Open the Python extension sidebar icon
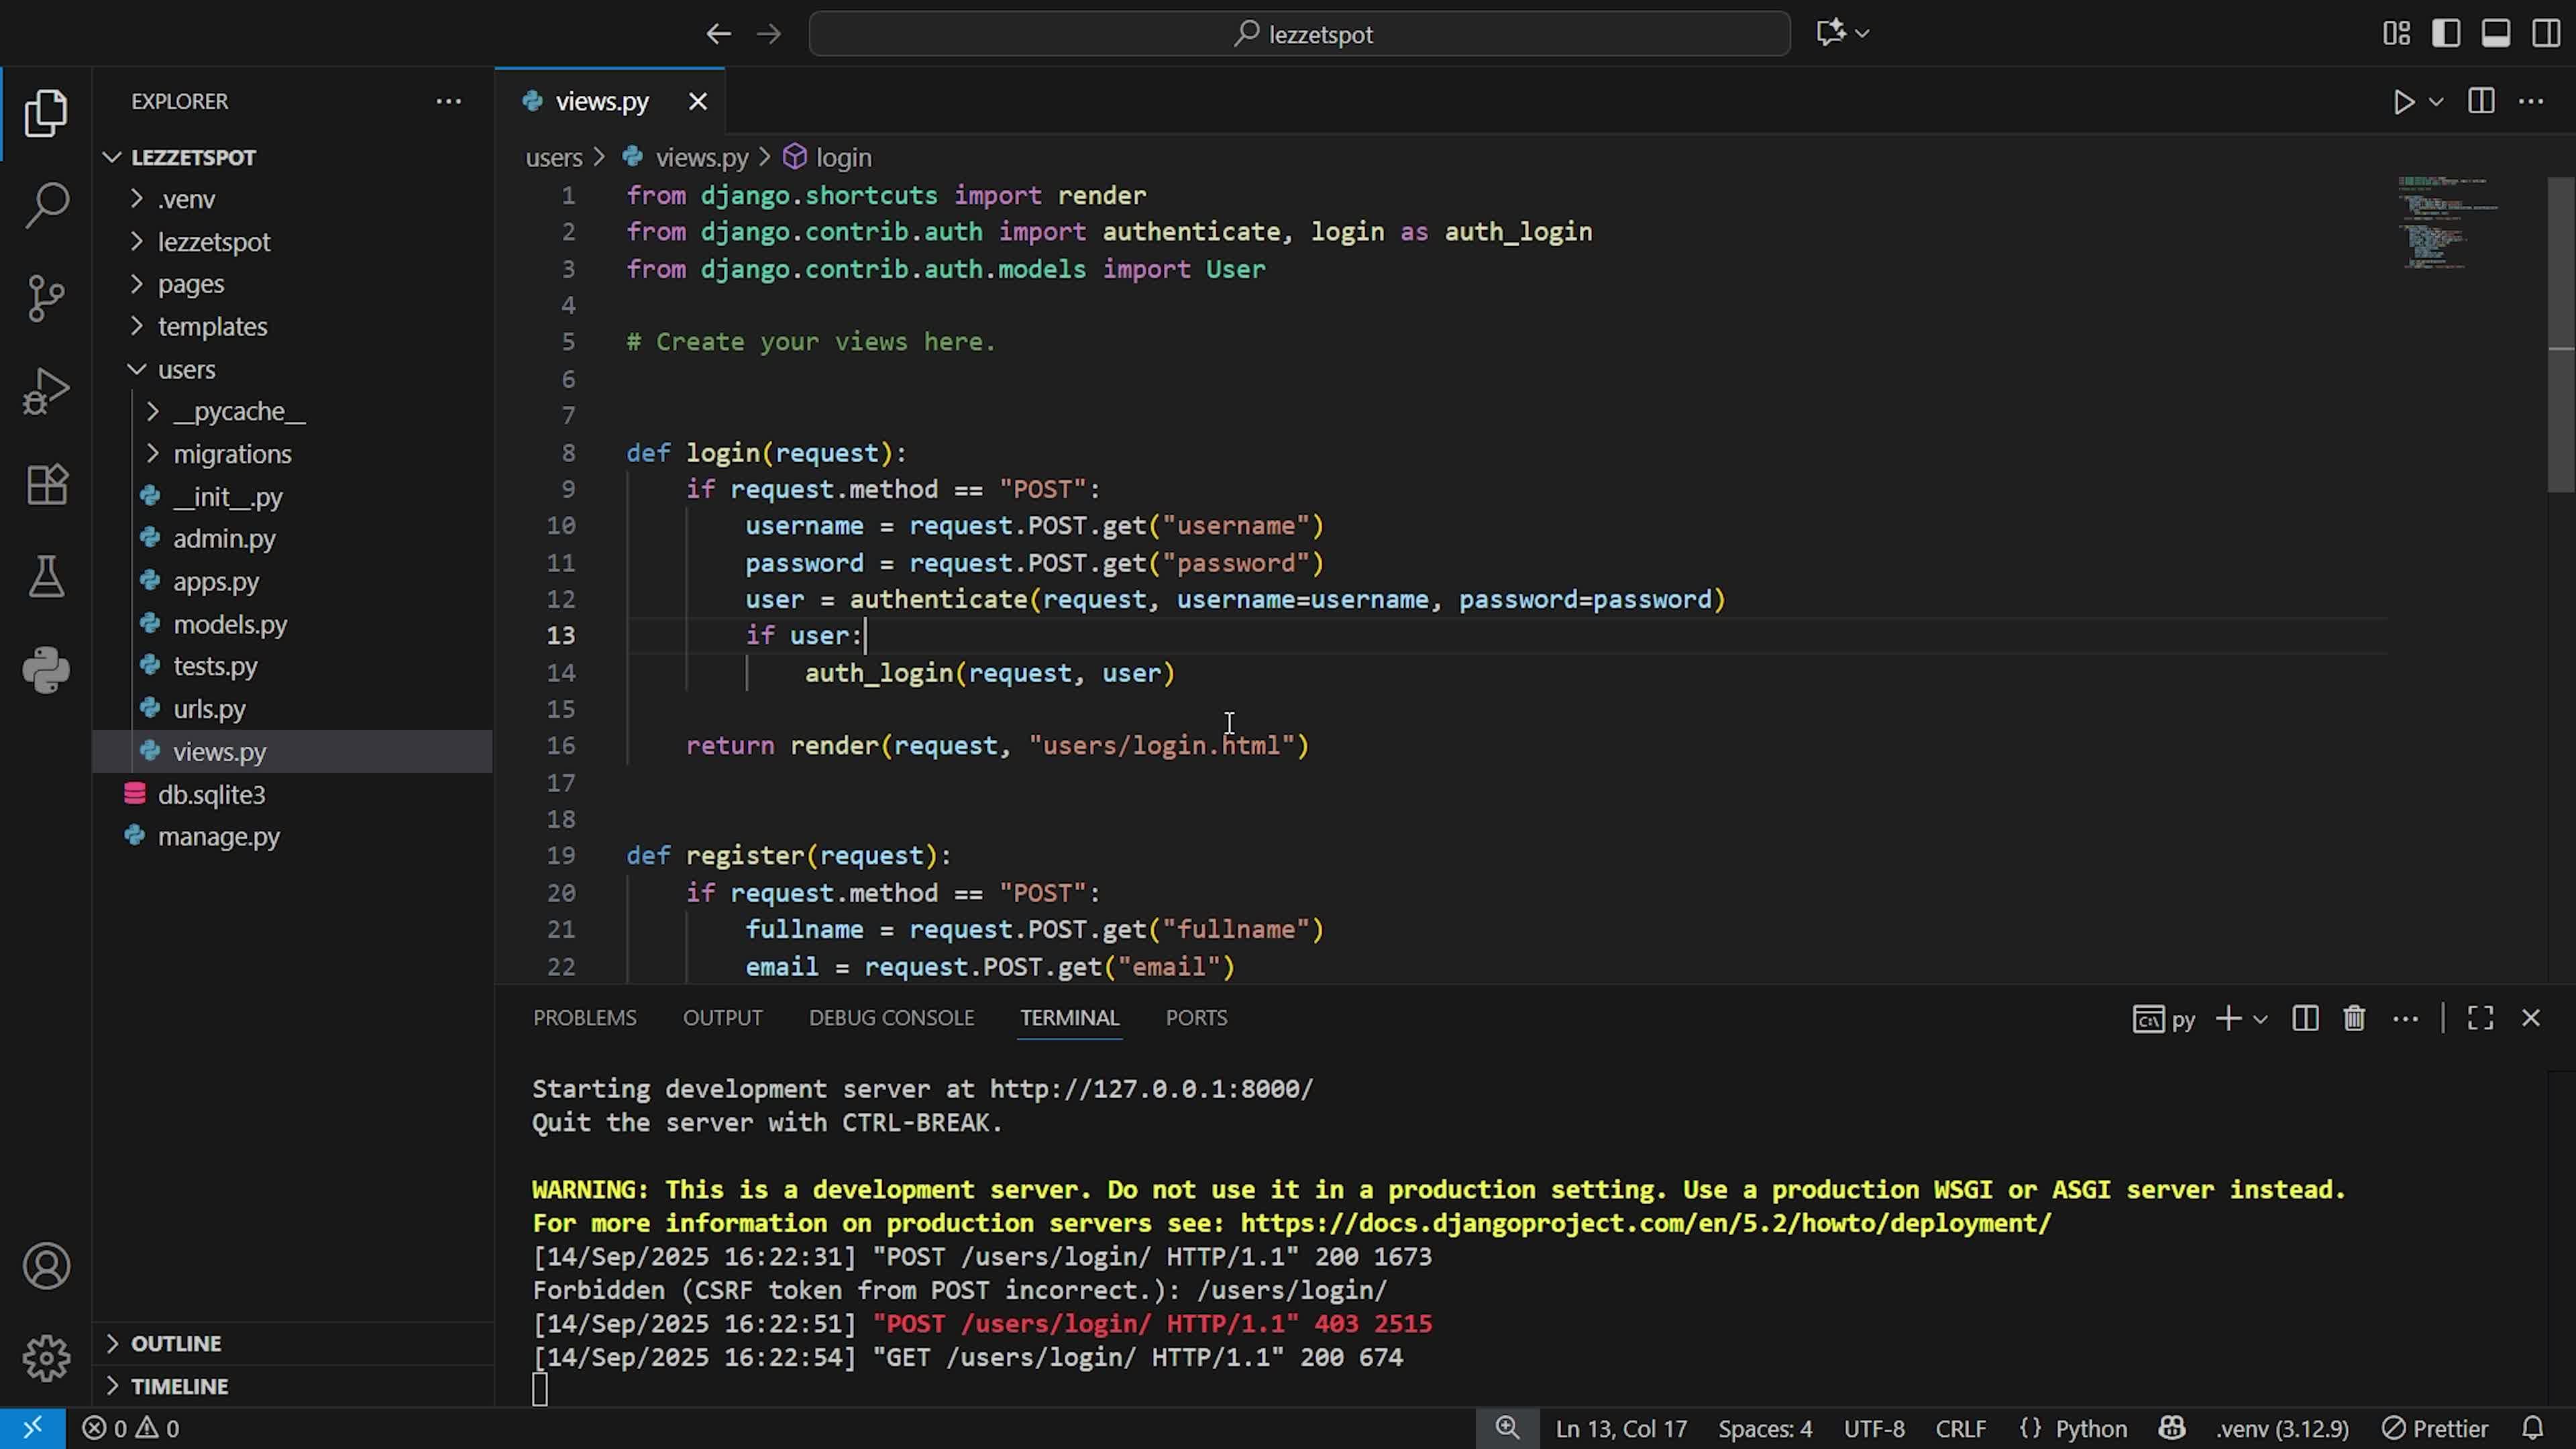2576x1449 pixels. click(46, 670)
